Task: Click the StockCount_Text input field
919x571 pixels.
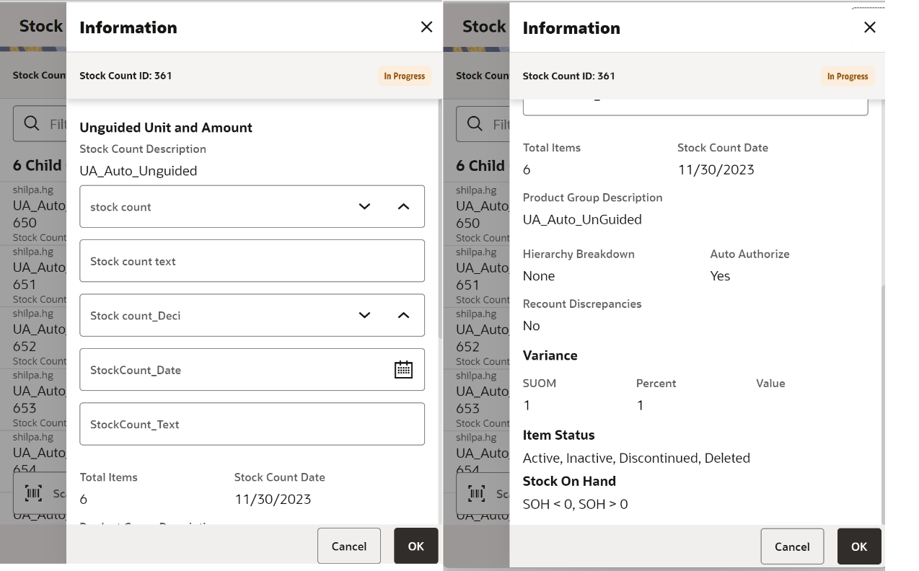Action: pyautogui.click(x=252, y=424)
